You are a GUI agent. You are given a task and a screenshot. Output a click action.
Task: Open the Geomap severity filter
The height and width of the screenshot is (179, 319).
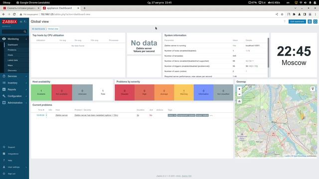tap(313, 89)
